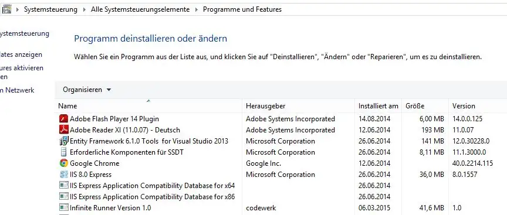Click the Control Panel icon in address bar

(x=6, y=9)
